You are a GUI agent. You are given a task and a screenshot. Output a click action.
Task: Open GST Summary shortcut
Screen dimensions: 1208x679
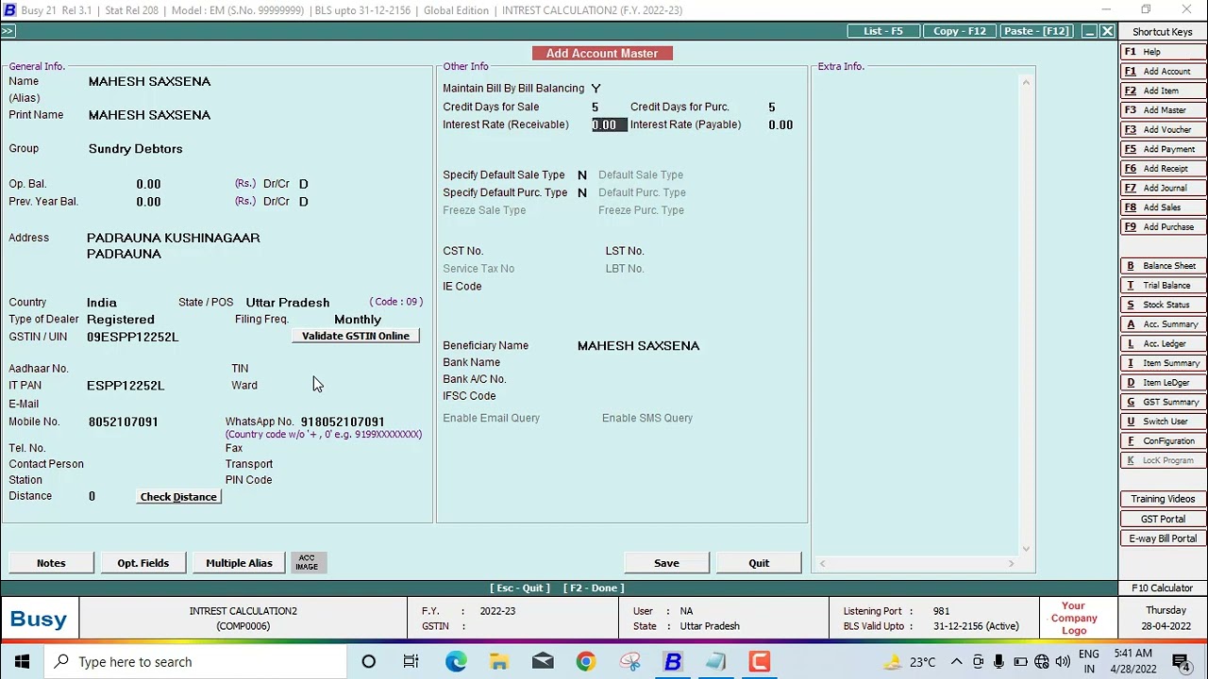[x=1163, y=402]
